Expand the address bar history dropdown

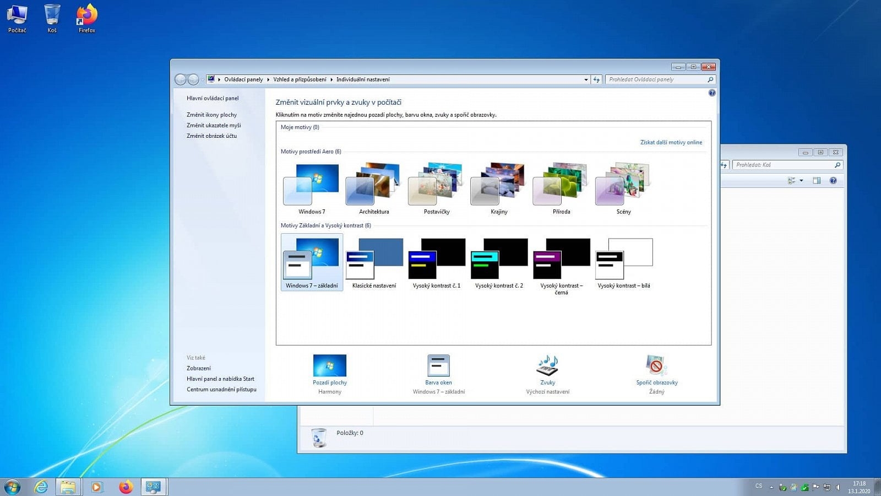coord(586,79)
